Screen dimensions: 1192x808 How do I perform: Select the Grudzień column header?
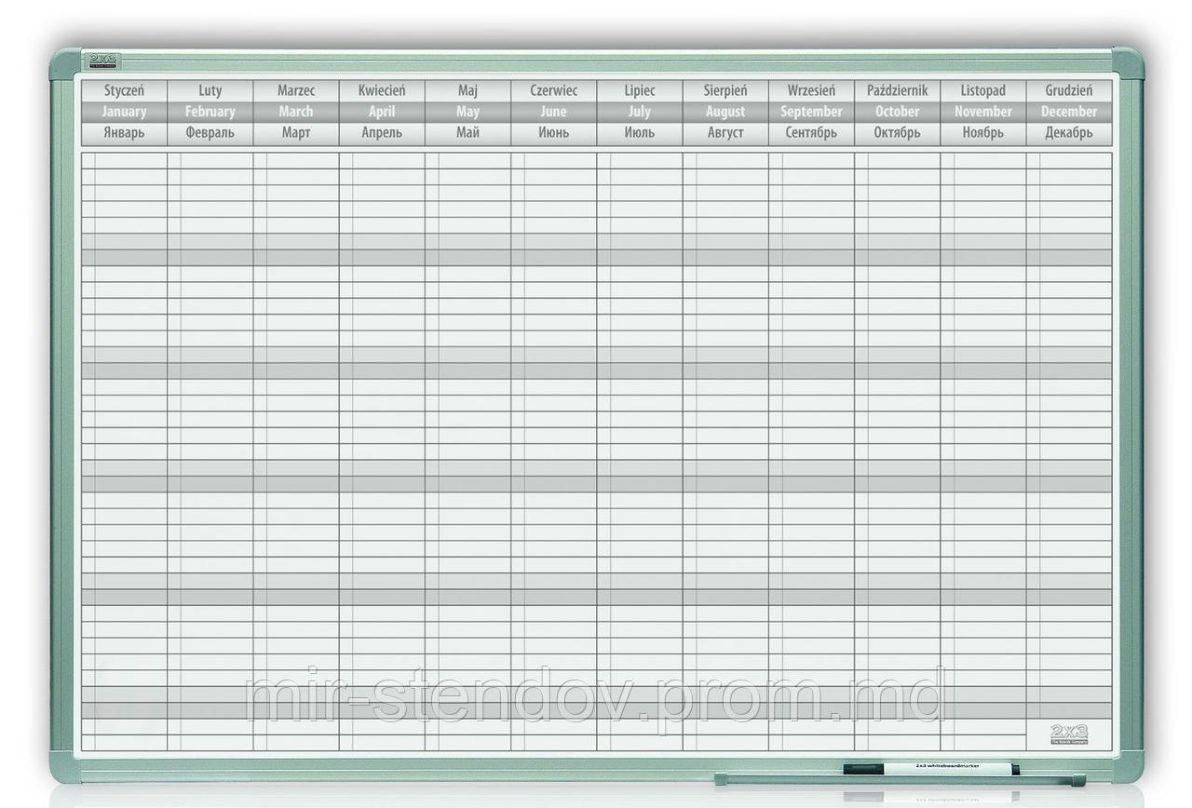click(x=1068, y=90)
